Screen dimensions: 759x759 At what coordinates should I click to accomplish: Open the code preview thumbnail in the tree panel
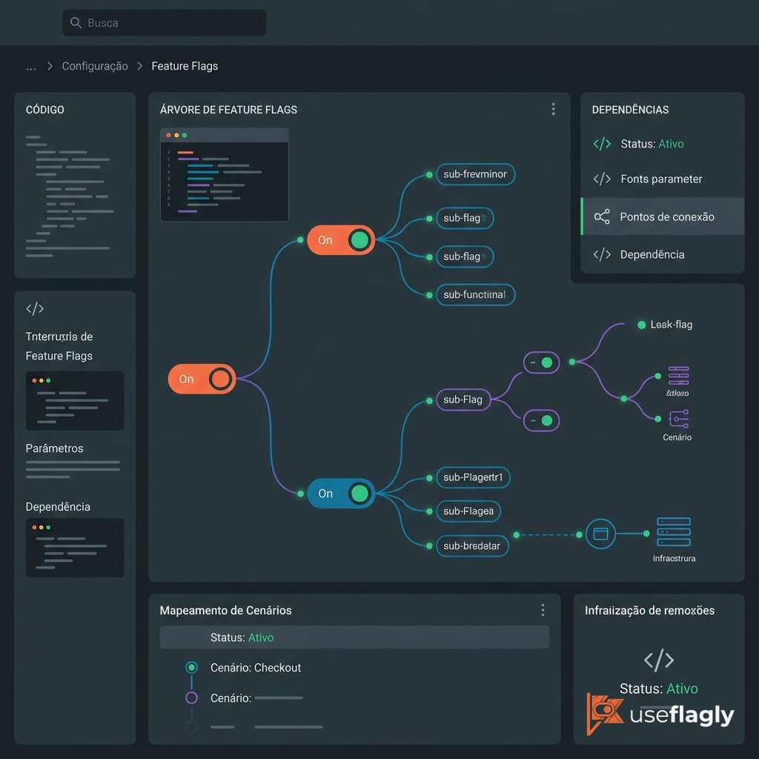pyautogui.click(x=225, y=175)
